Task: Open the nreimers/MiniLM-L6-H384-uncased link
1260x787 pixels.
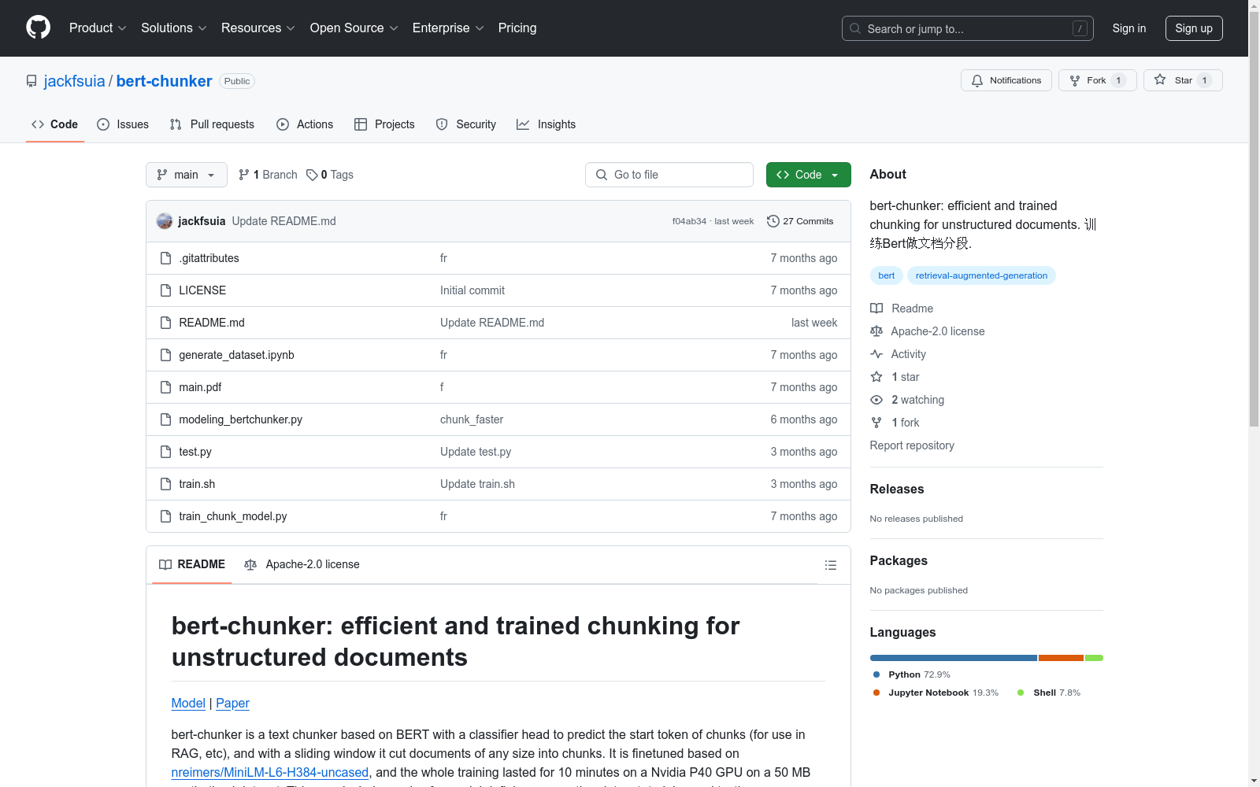Action: (270, 772)
